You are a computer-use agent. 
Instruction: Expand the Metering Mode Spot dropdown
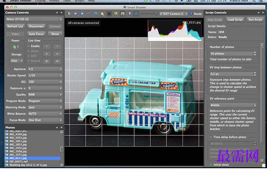coord(45,107)
